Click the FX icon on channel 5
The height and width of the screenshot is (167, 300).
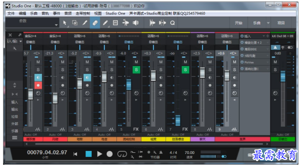(x=136, y=129)
